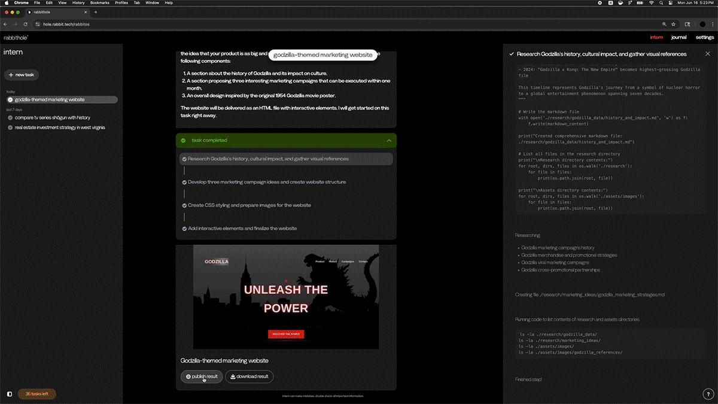Open a new browser tab with plus
718x404 pixels.
(96, 12)
